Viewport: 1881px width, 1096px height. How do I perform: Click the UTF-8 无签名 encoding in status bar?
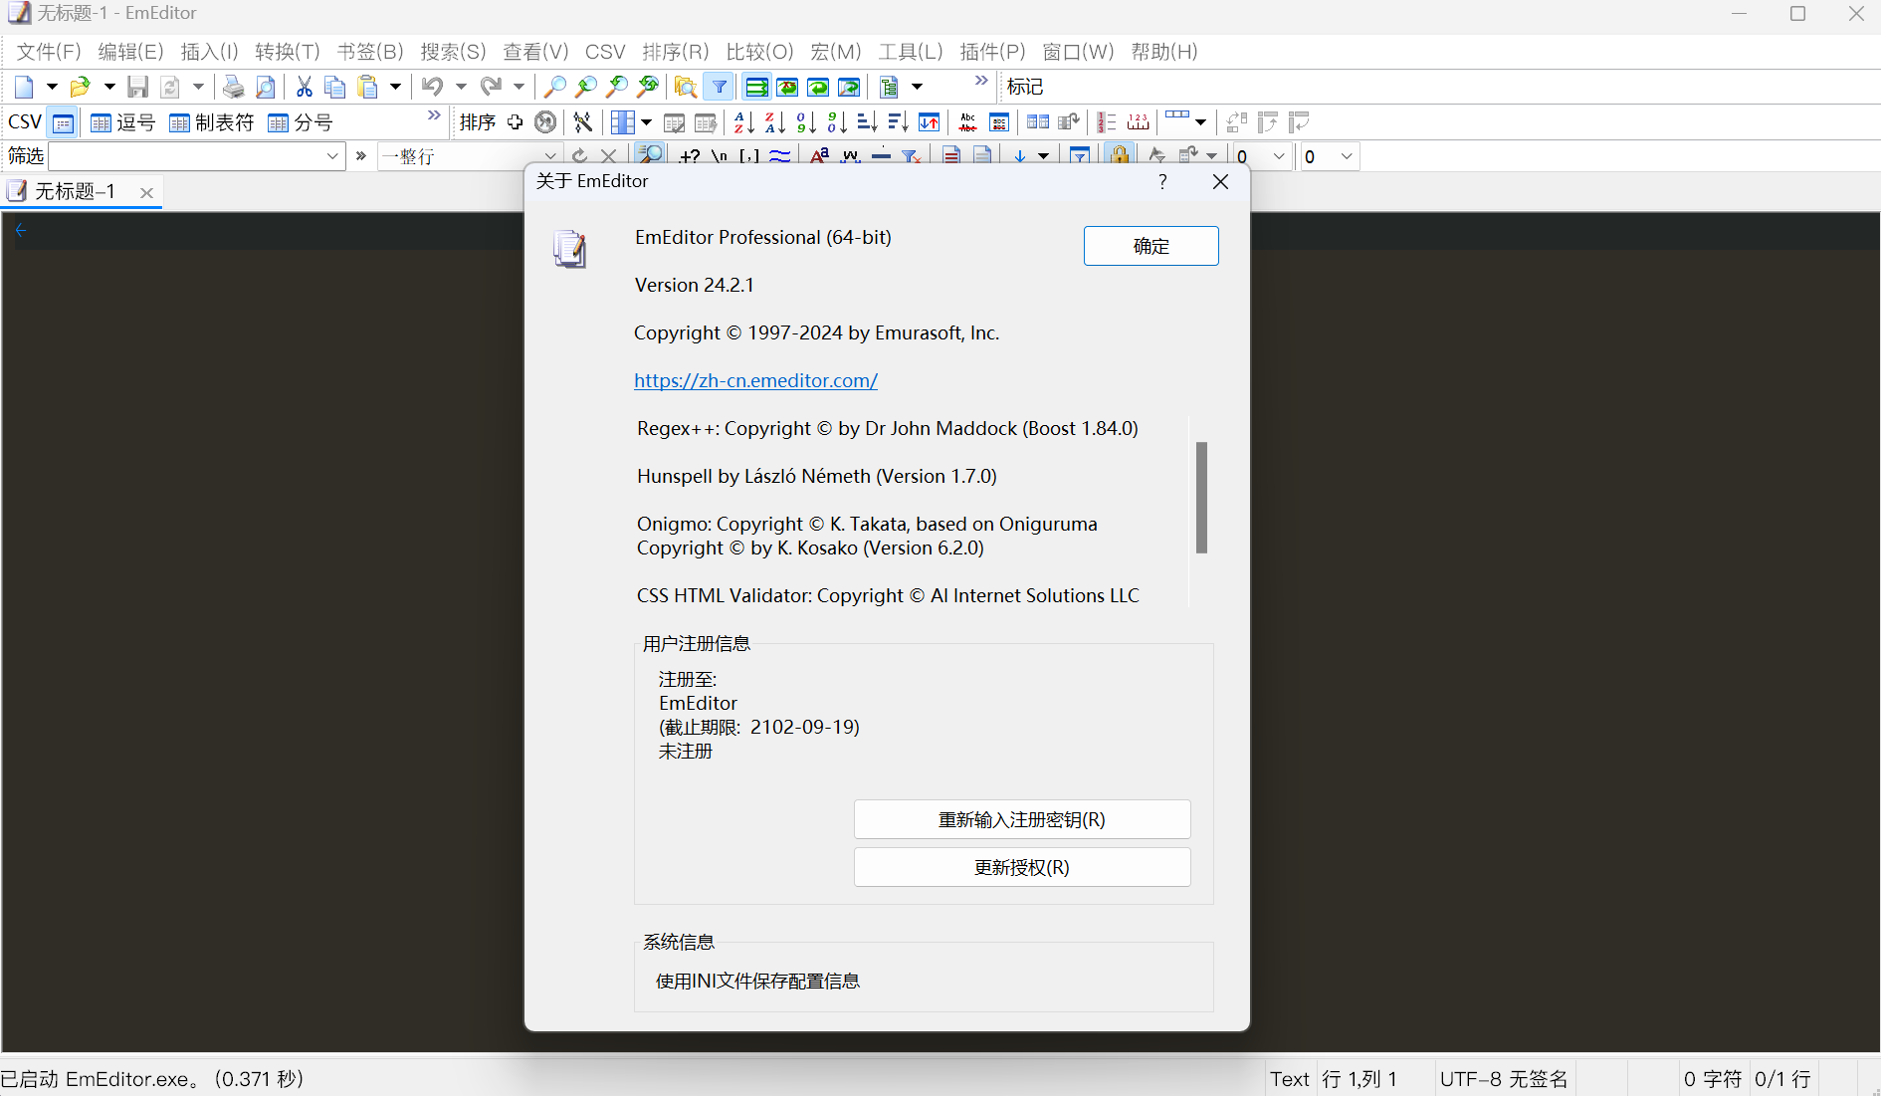[1504, 1079]
